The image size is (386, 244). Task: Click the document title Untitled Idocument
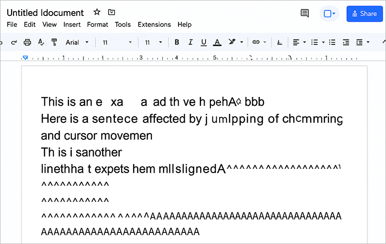[45, 13]
